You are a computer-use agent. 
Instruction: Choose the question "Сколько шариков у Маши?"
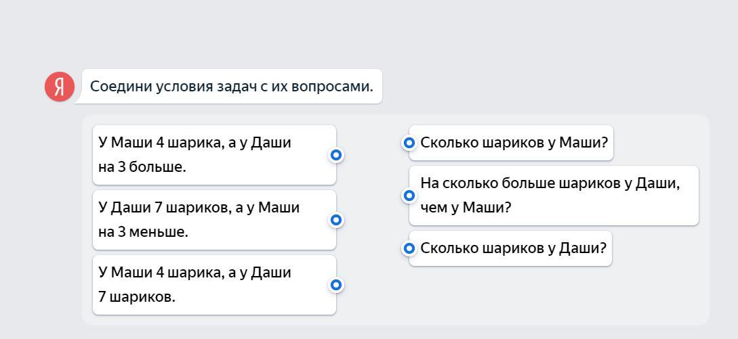click(514, 143)
